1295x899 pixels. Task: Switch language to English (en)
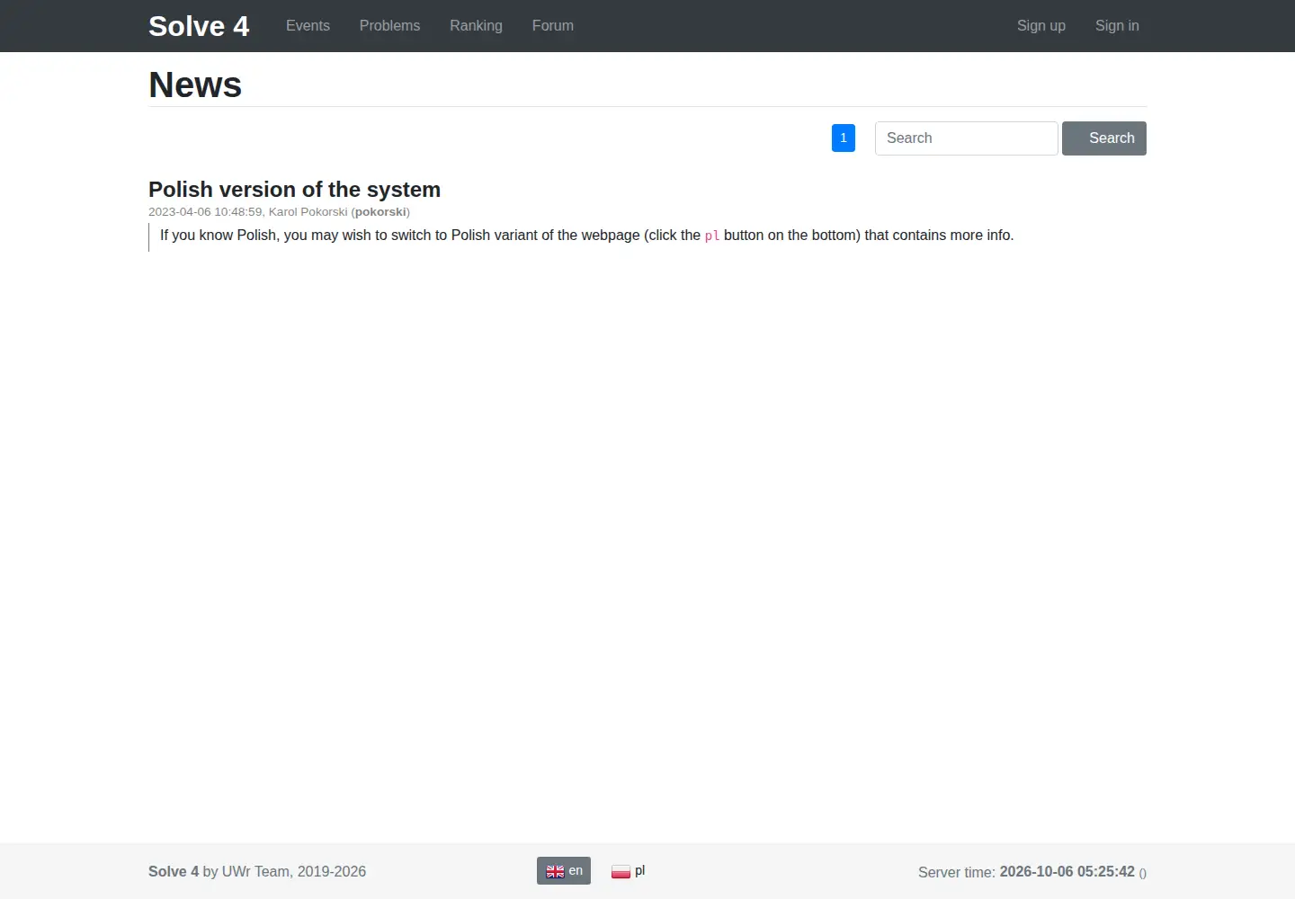[564, 871]
